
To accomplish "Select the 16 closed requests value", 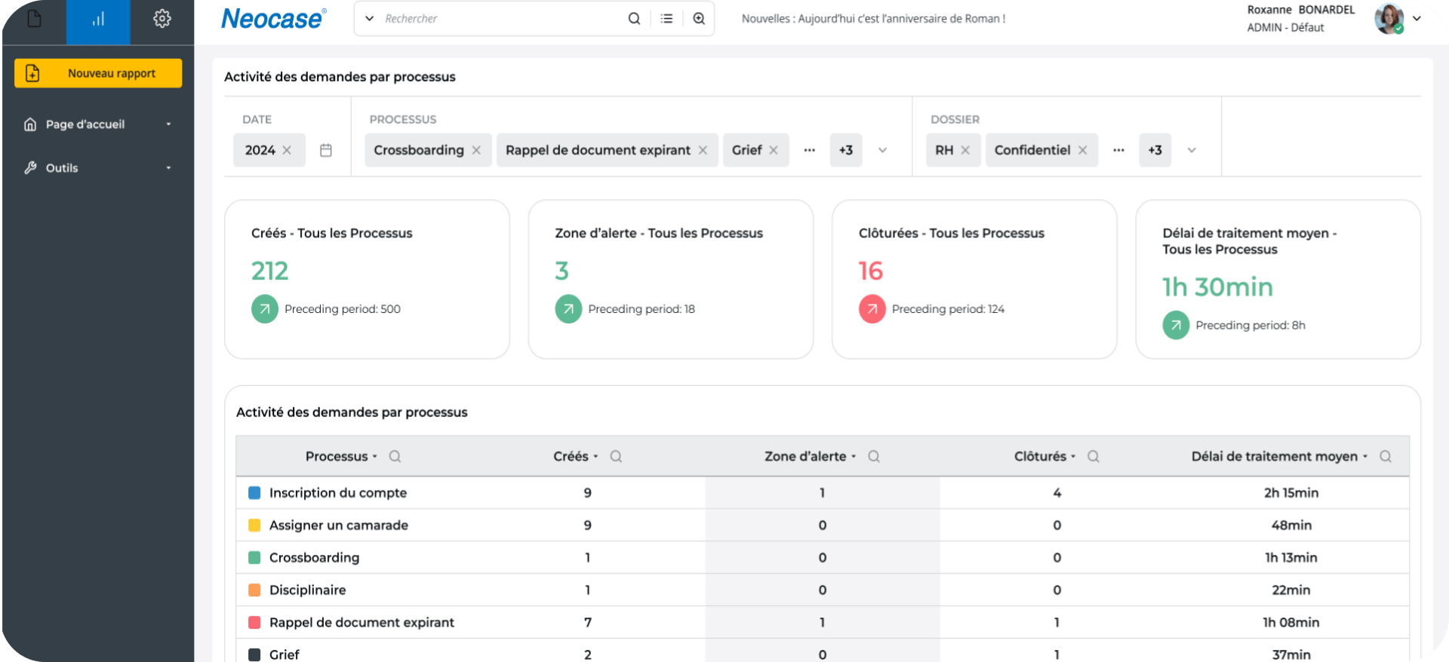I will point(870,271).
